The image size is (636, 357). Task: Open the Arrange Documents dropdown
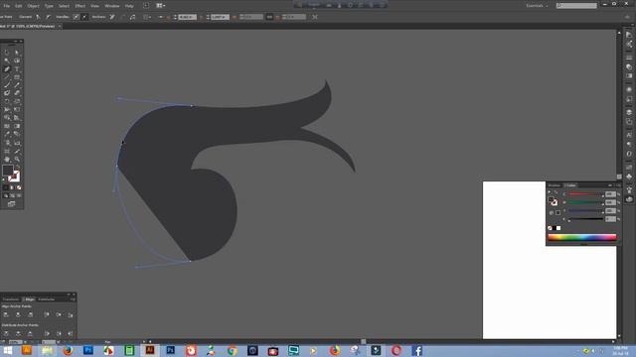click(x=161, y=6)
